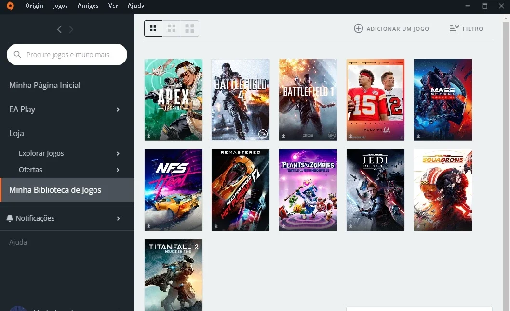The width and height of the screenshot is (510, 311).
Task: Open the Amigos menu
Action: pos(88,6)
